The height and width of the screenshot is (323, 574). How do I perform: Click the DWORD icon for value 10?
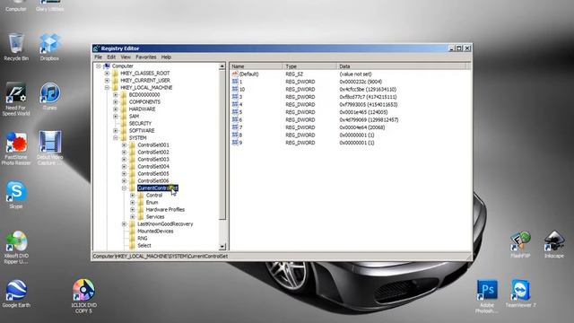point(235,89)
